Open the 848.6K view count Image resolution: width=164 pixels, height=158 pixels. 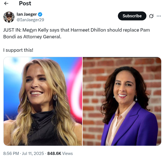pos(54,154)
